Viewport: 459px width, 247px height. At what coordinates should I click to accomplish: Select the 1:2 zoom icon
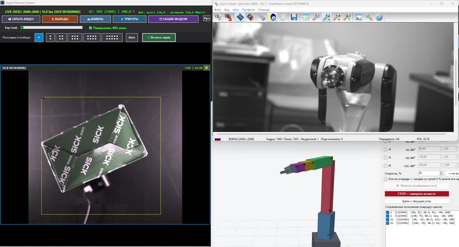click(326, 17)
